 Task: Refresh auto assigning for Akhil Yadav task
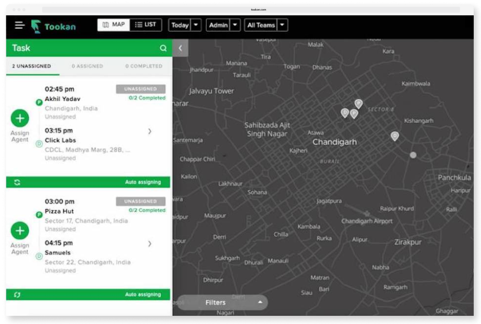[17, 182]
